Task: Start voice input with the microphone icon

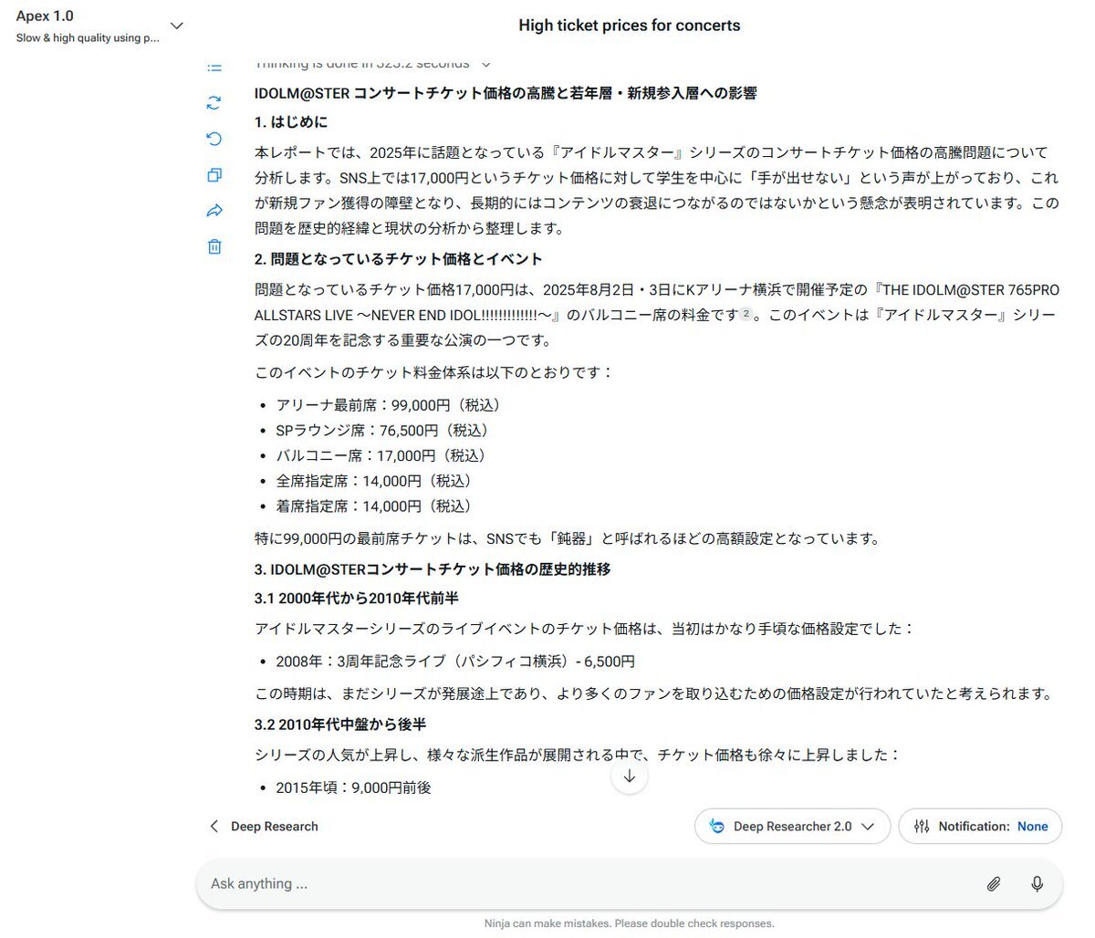Action: point(1037,883)
